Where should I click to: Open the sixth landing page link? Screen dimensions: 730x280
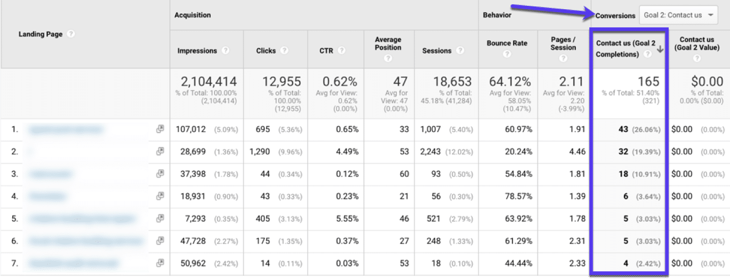click(85, 241)
